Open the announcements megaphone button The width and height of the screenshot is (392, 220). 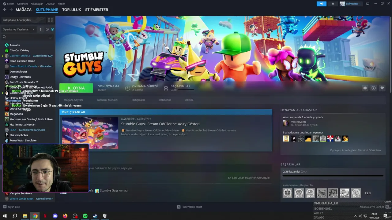pyautogui.click(x=322, y=4)
